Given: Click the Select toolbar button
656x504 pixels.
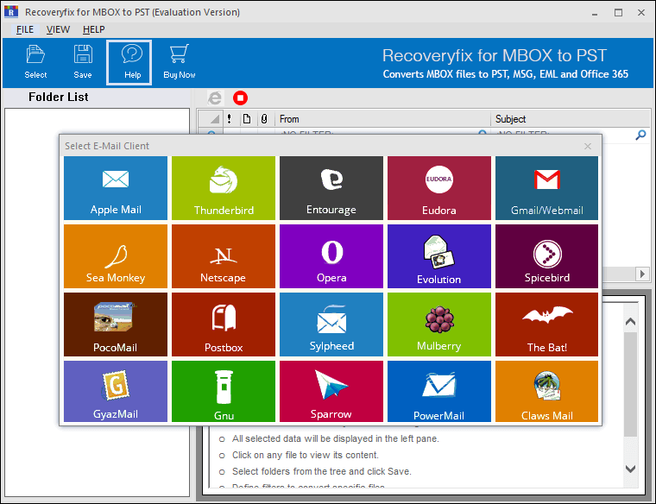Looking at the screenshot, I should [35, 62].
